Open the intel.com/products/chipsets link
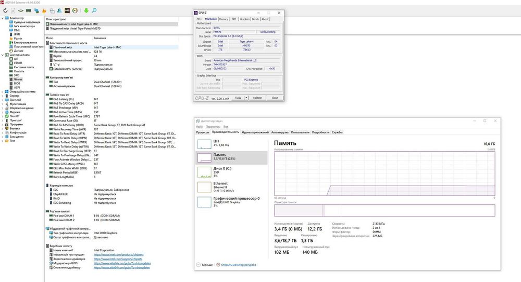This screenshot has height=282, width=521. [x=119, y=254]
